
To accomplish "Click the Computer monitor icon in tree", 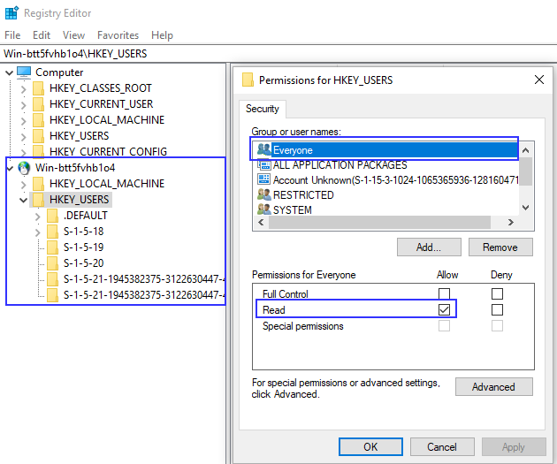I will point(24,72).
